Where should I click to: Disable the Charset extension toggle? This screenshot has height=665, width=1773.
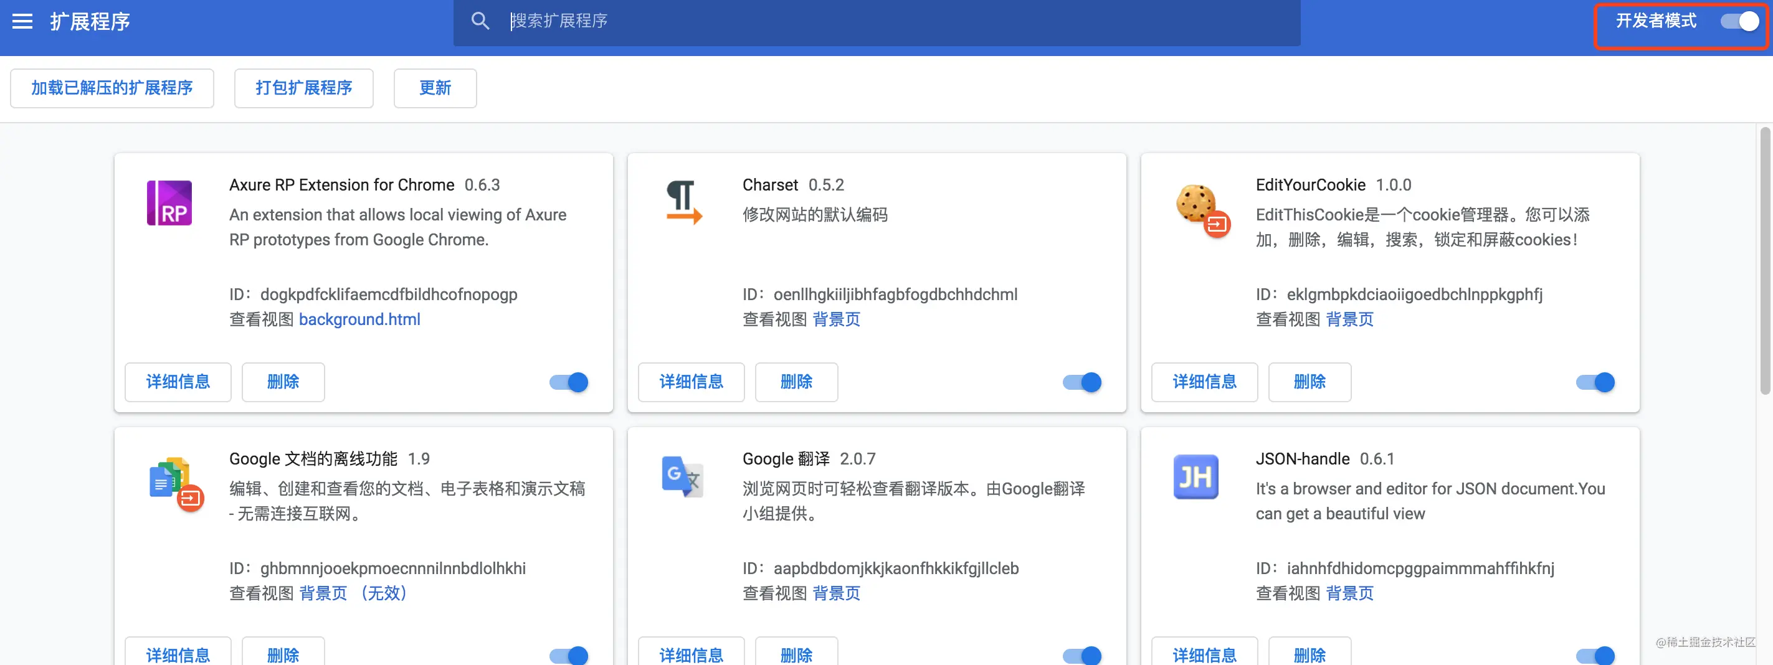pos(1082,382)
